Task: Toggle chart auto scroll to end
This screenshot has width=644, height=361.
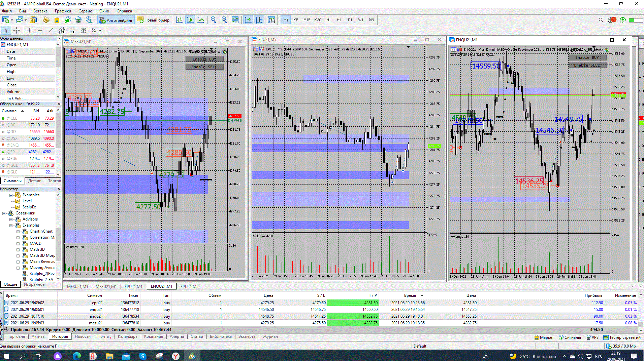Action: click(x=248, y=20)
